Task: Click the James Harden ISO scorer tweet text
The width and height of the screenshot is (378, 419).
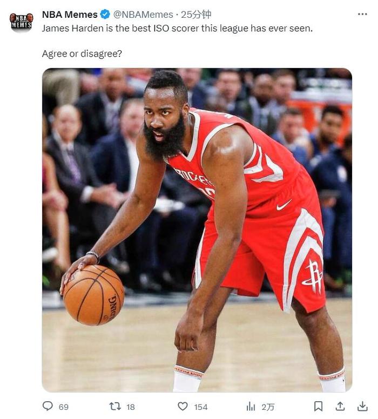Action: click(x=177, y=28)
